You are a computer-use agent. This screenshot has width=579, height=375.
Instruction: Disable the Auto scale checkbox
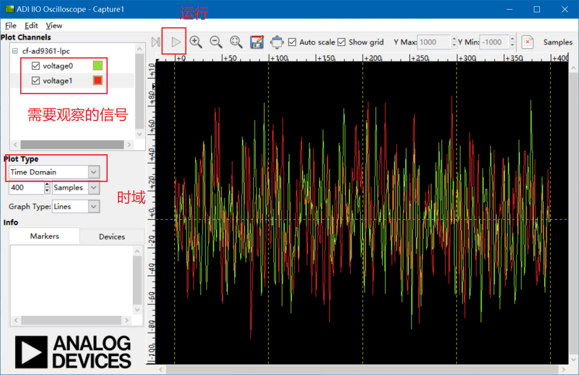tap(292, 42)
